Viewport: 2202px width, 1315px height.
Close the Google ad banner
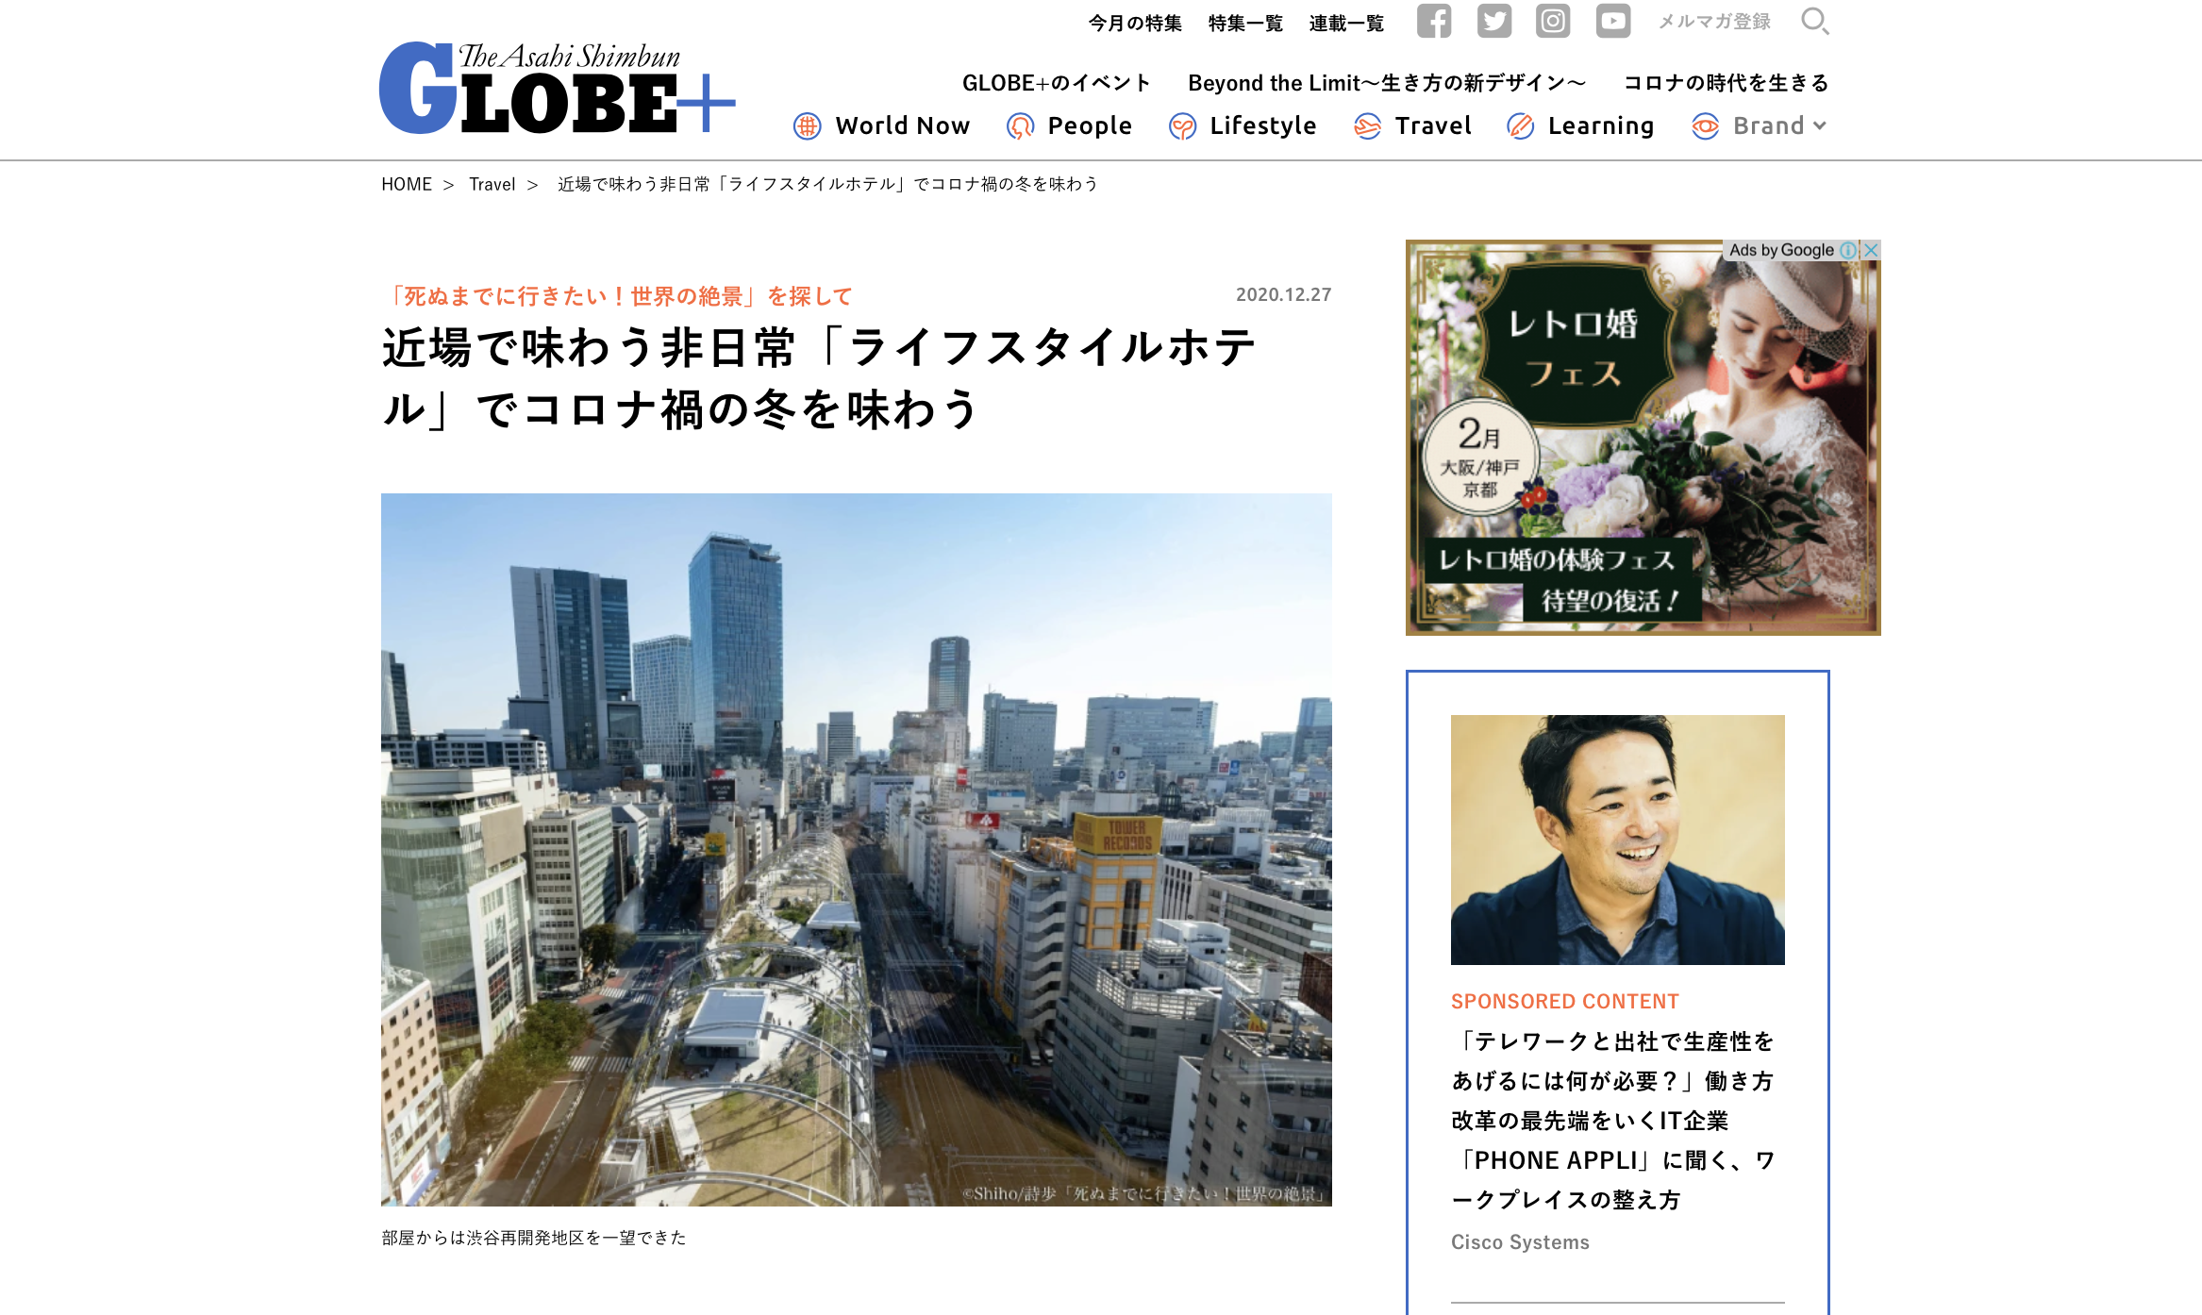pos(1871,250)
